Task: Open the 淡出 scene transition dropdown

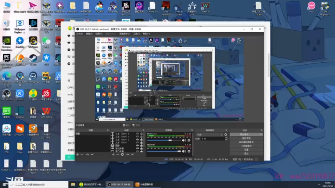Action: [x=210, y=135]
